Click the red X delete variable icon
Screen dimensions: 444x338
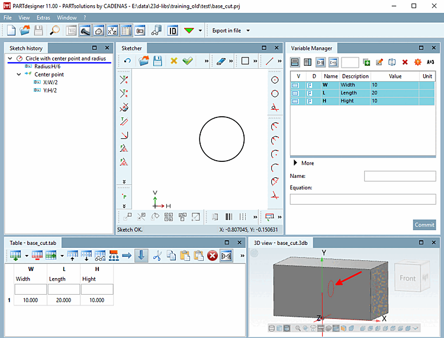pyautogui.click(x=405, y=62)
